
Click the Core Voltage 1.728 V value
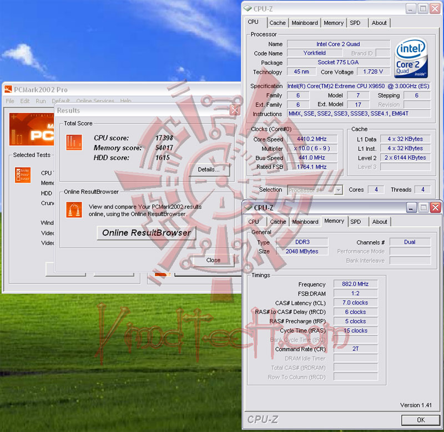tap(373, 72)
